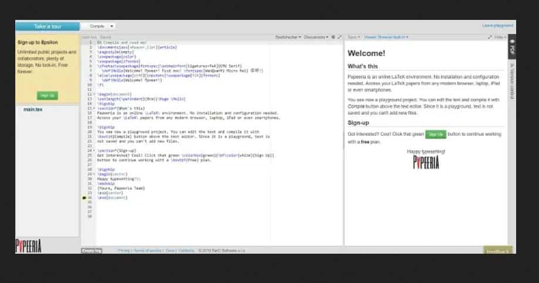Viewport: 539px width, 283px height.
Task: Open the main.tex editor tab
Action: tap(89, 37)
